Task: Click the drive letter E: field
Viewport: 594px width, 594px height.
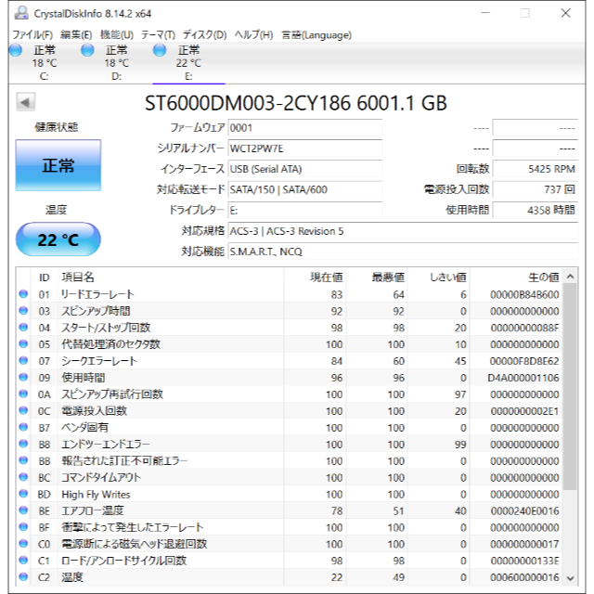Action: 305,210
